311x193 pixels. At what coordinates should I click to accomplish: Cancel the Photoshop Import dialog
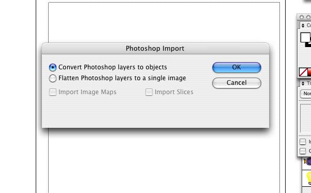236,83
